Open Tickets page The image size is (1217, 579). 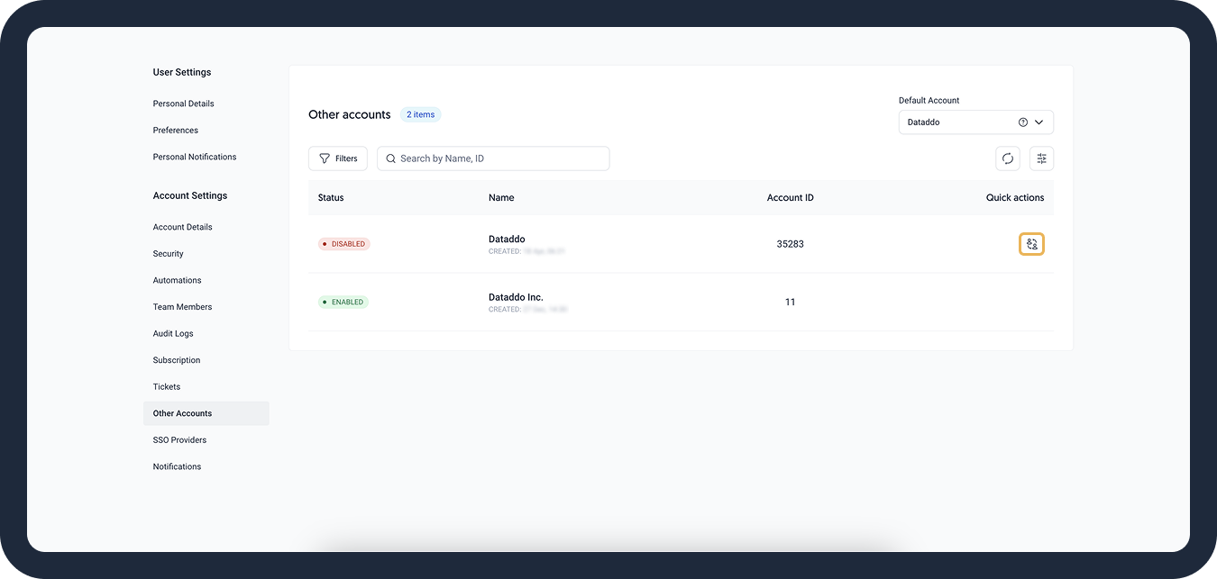(x=167, y=387)
